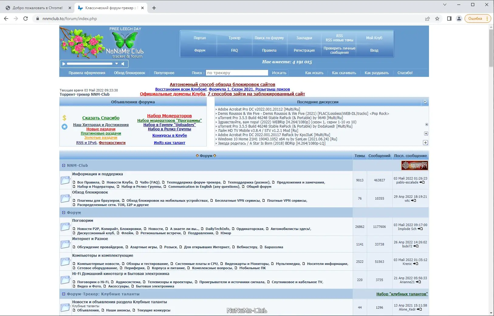Click the page vertical scrollbar thumb
The image size is (494, 316).
pyautogui.click(x=491, y=48)
